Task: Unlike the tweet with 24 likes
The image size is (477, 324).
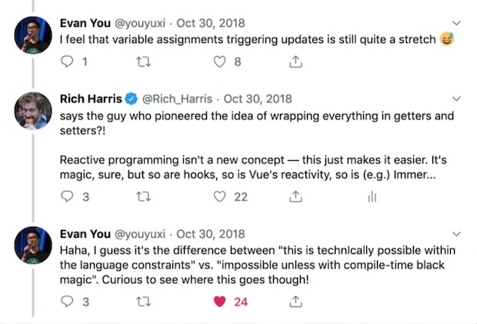Action: pos(219,302)
